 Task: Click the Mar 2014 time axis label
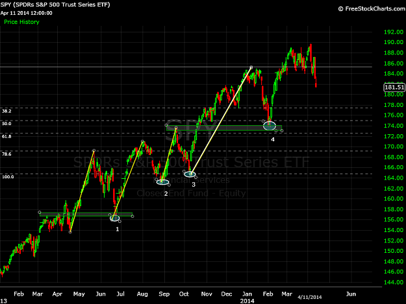coord(287,294)
